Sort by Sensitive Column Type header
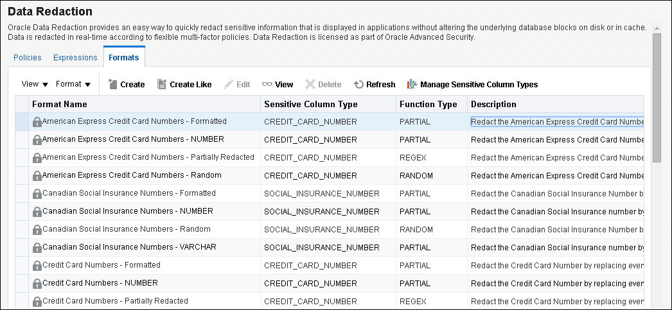 311,104
